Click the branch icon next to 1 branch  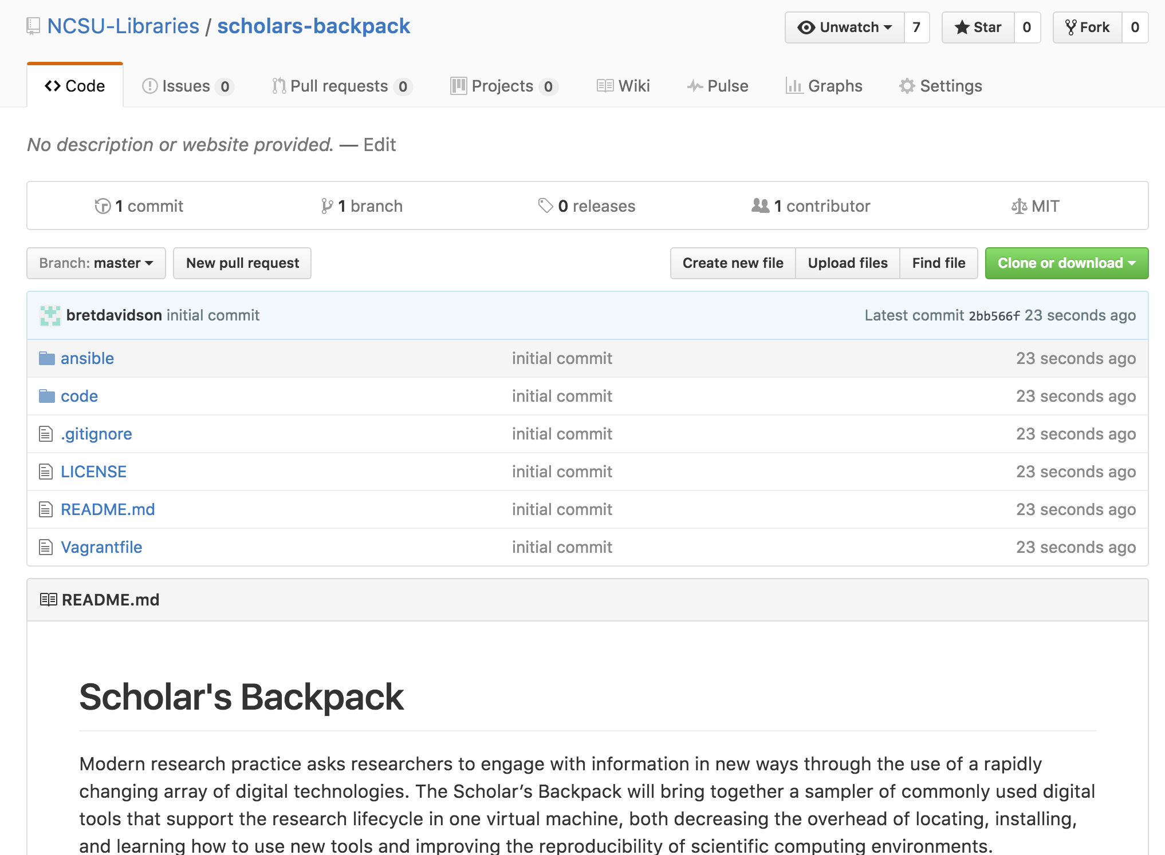[327, 206]
